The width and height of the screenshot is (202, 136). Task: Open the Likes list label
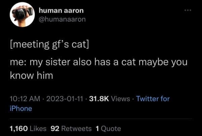pos(38,128)
